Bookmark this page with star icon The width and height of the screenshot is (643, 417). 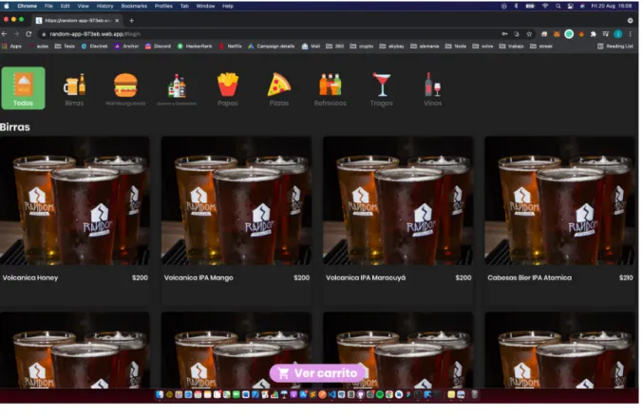pos(529,34)
